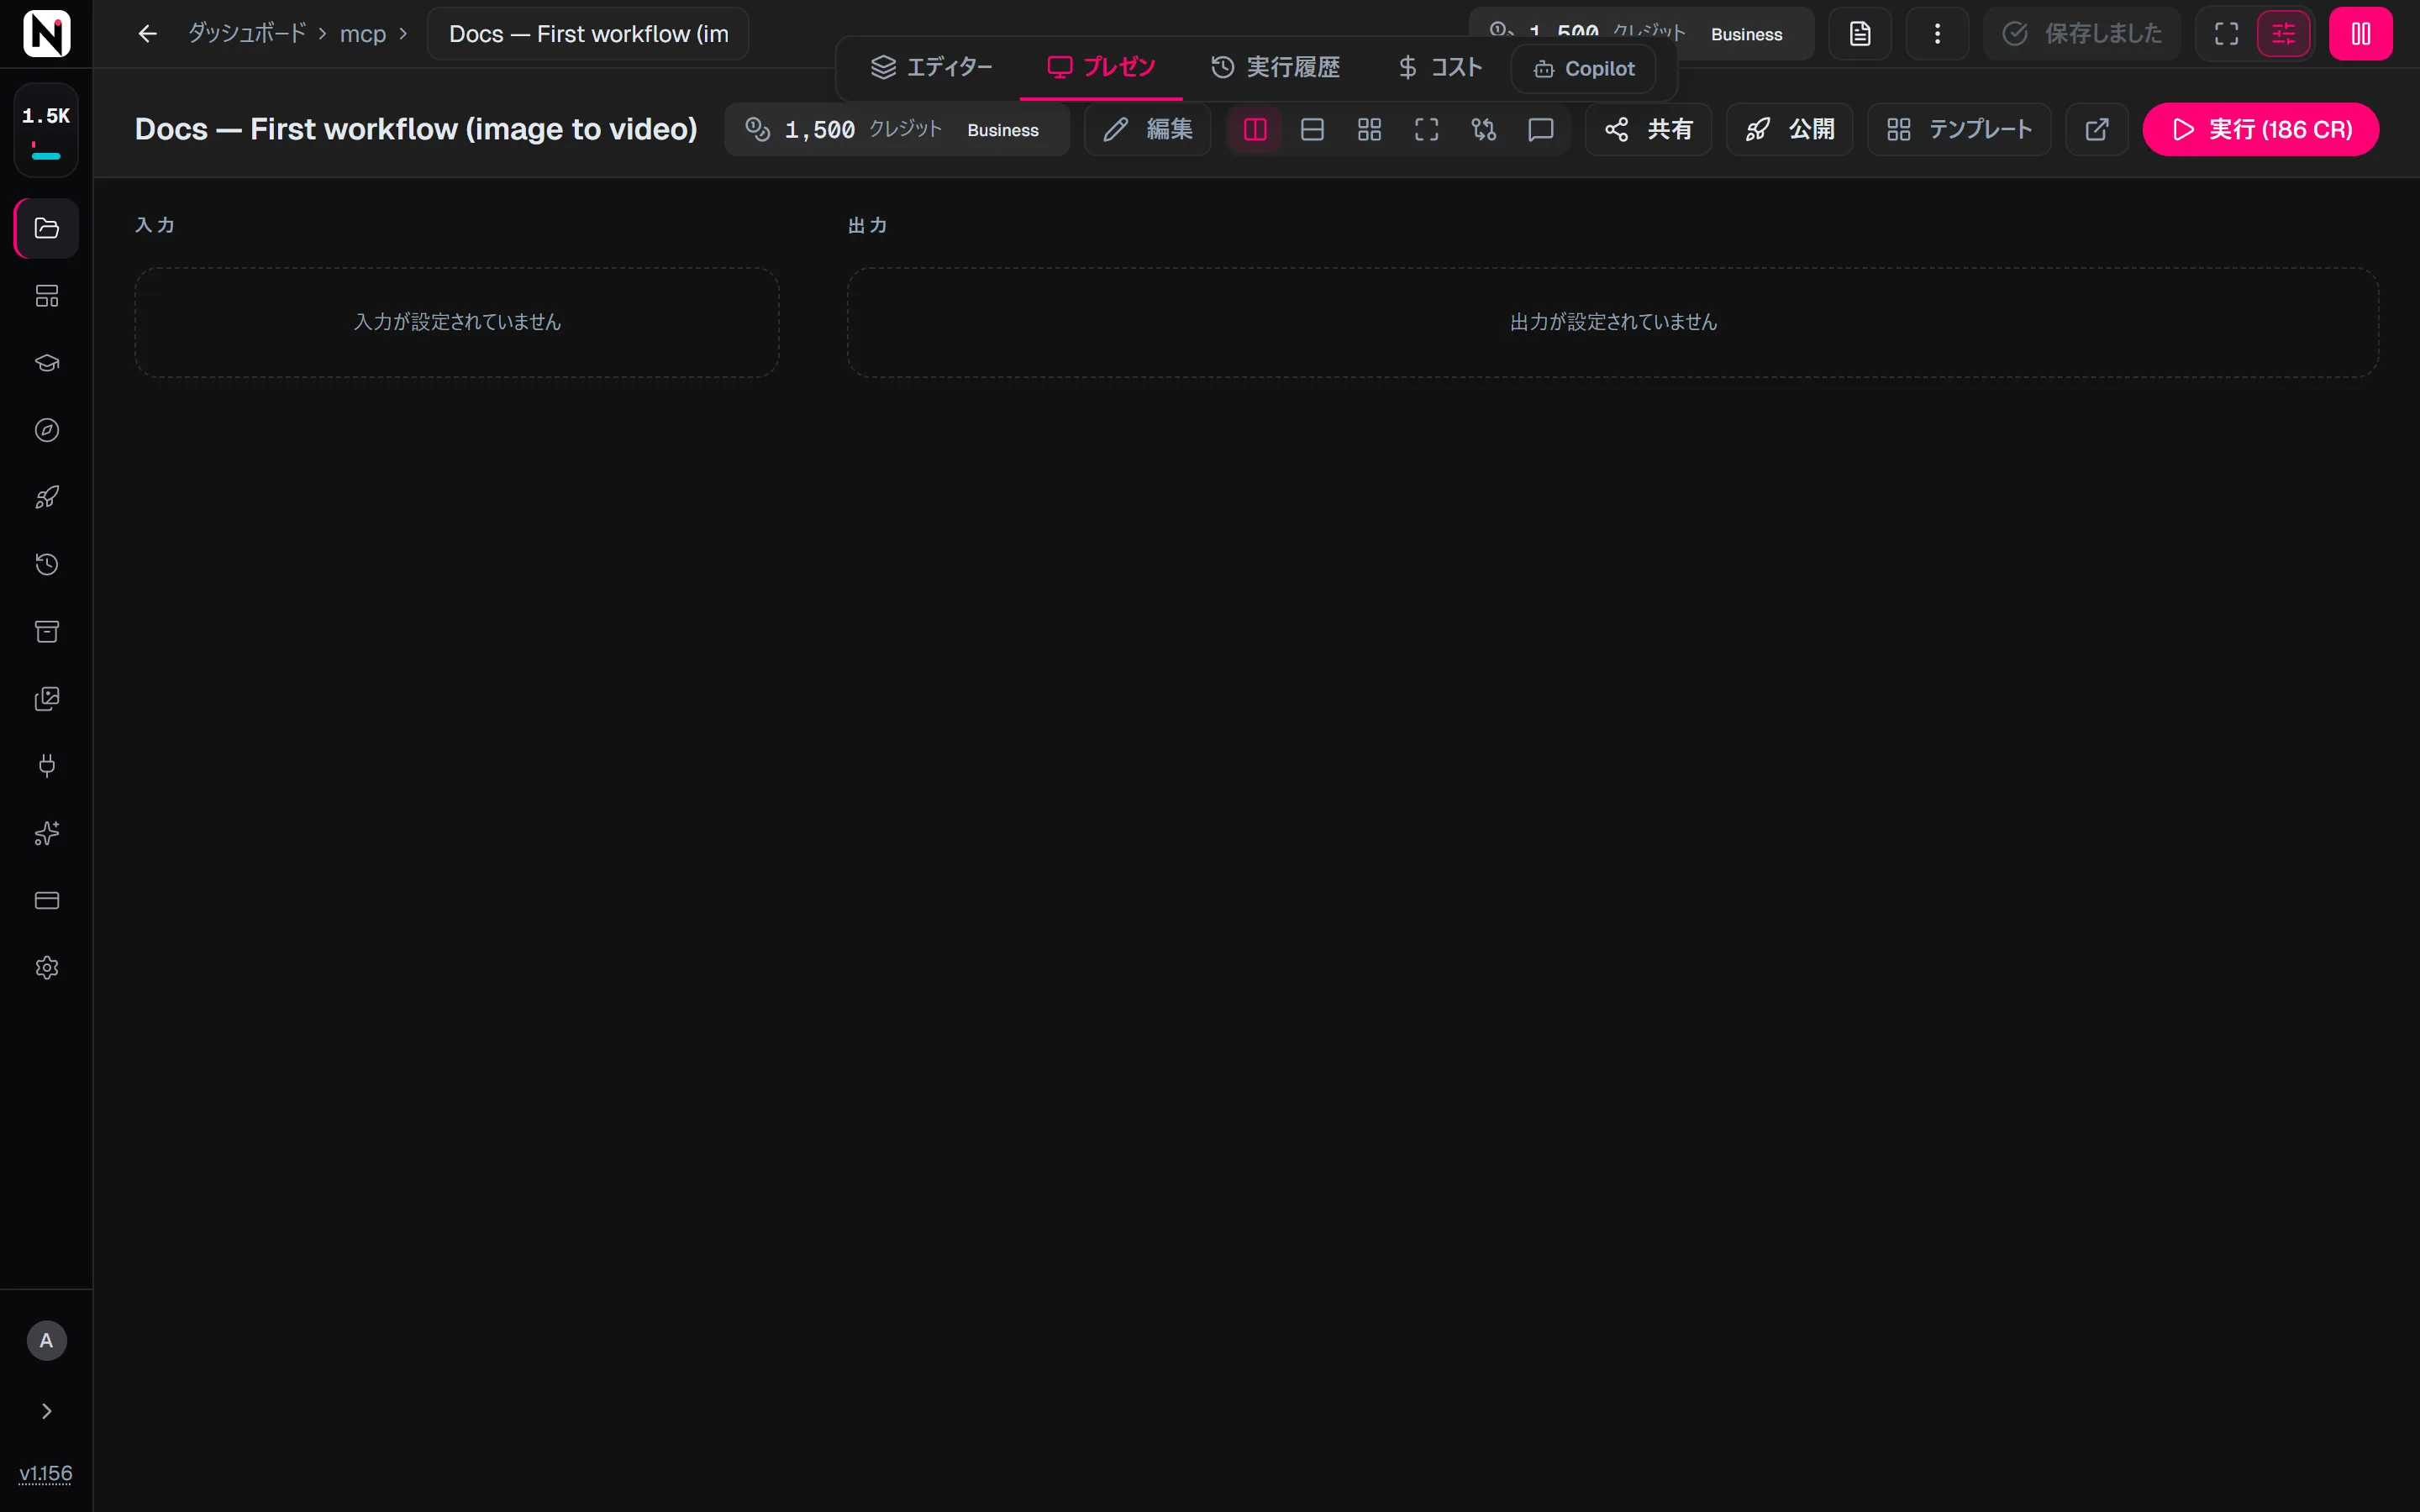This screenshot has height=1512, width=2420.
Task: Click the 公開 publish button
Action: click(1790, 129)
